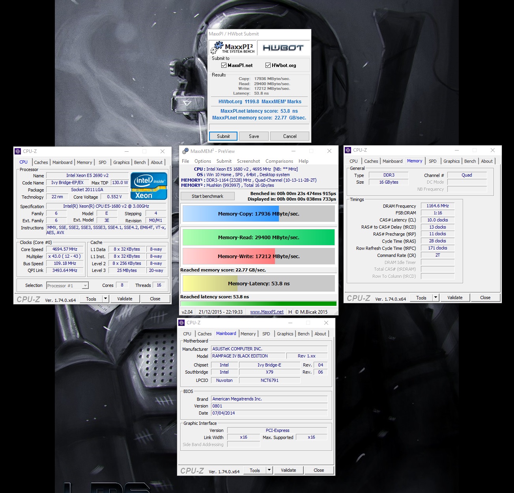Switch to SPD tab in Memory window

pyautogui.click(x=433, y=161)
